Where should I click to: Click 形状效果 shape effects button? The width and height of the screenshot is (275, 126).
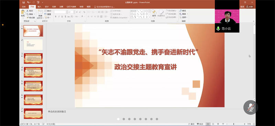tap(172, 17)
